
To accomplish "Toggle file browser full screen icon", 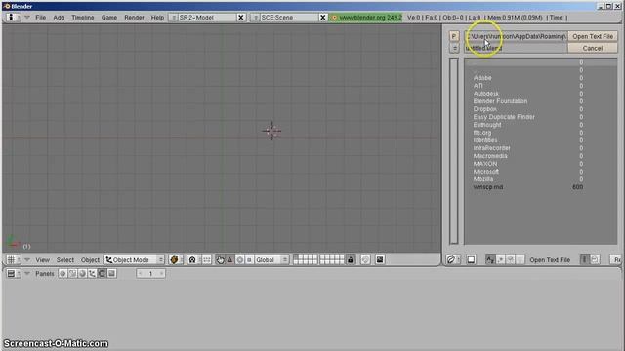I will click(471, 260).
